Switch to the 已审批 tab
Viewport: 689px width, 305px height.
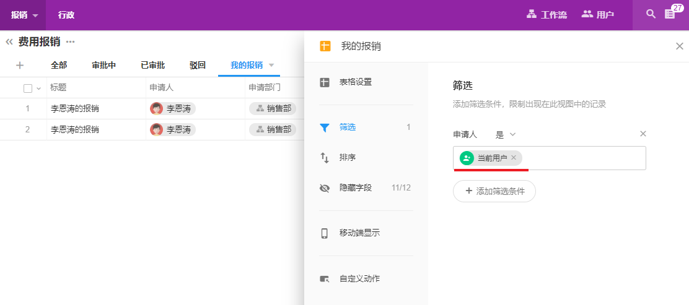(152, 65)
